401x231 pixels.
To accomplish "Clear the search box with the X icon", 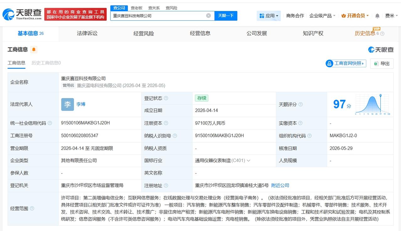I will pos(208,15).
